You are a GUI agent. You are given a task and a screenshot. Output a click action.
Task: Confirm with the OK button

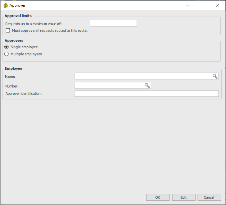tap(158, 197)
